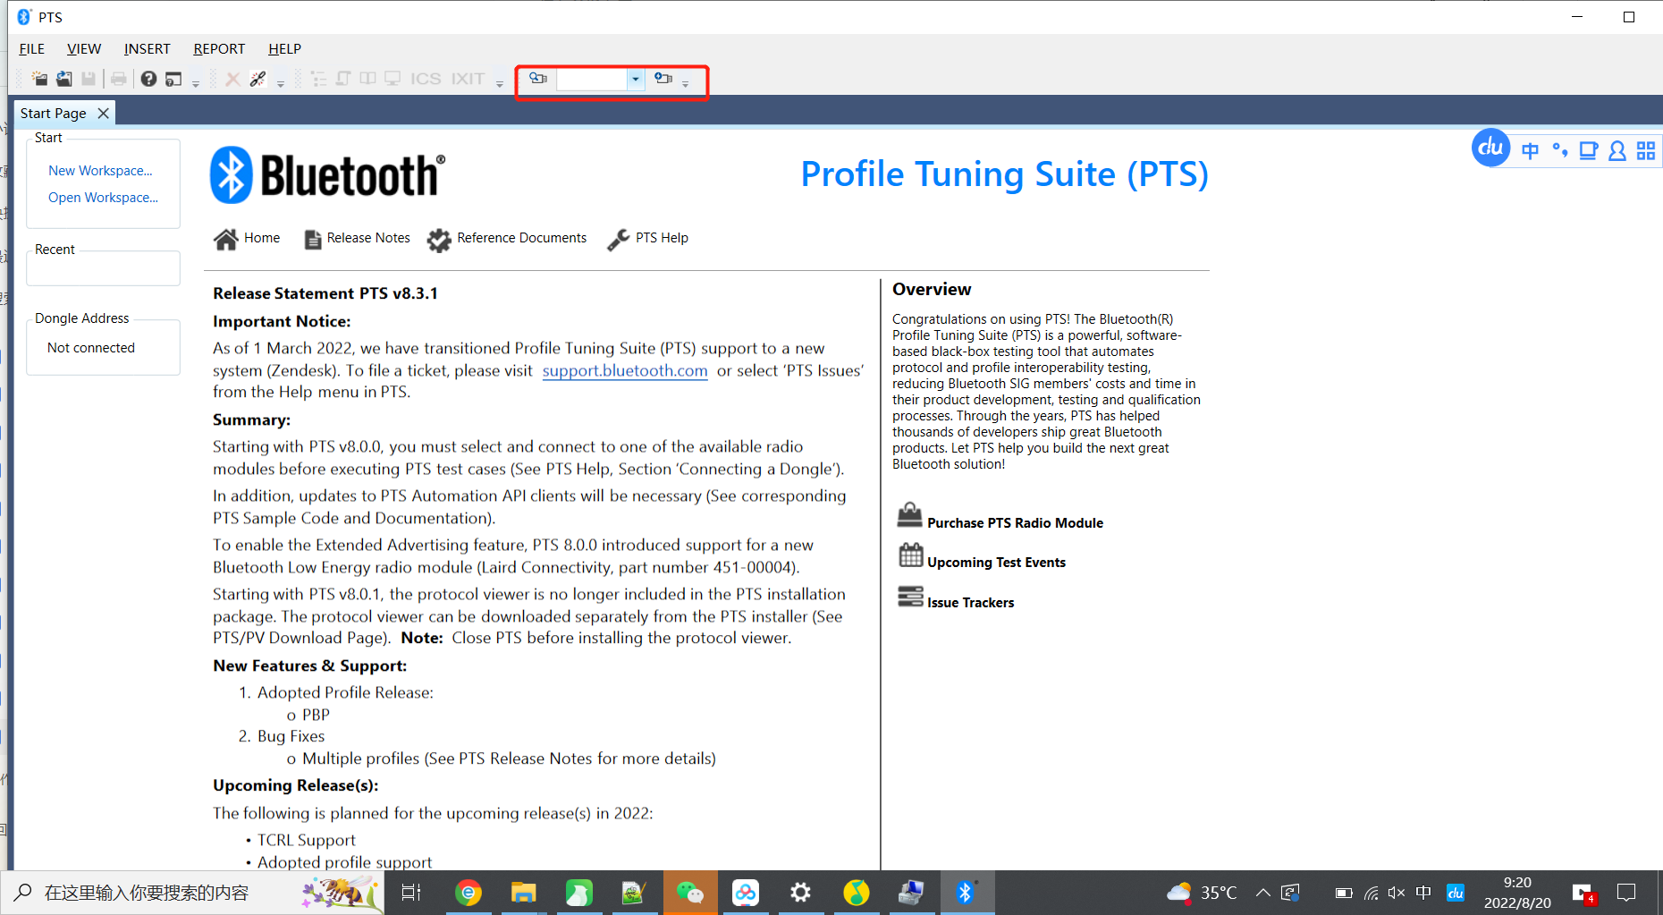Screen dimensions: 1663x915
Task: Close the Start Page tab
Action: point(103,114)
